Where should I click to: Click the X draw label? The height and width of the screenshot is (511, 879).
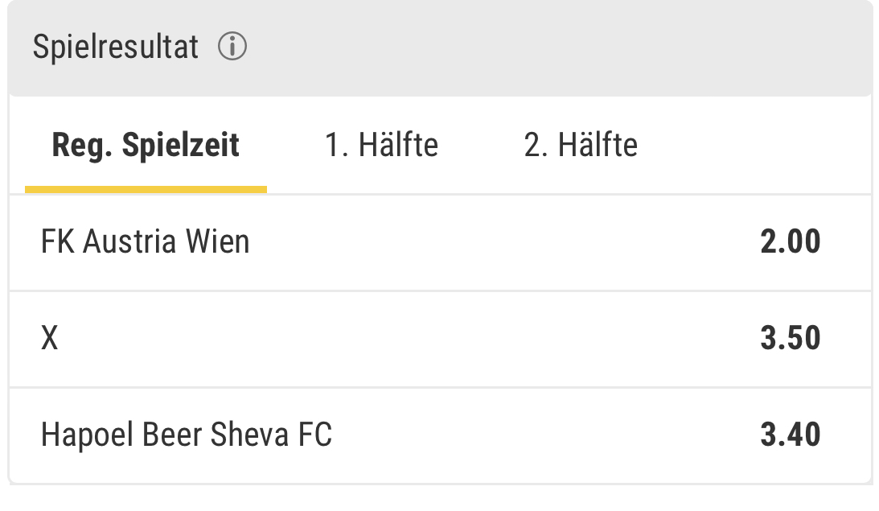coord(49,338)
